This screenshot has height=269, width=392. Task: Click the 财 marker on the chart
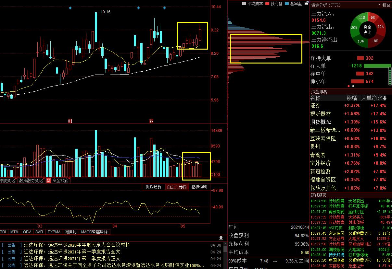tap(70, 121)
